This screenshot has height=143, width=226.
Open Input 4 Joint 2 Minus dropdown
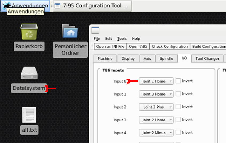click(156, 133)
